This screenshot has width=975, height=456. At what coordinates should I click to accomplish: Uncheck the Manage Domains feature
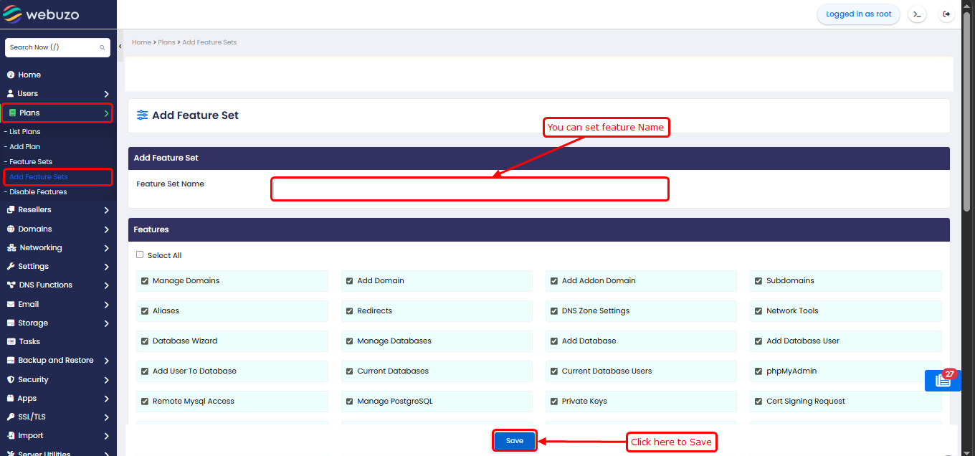pos(145,281)
